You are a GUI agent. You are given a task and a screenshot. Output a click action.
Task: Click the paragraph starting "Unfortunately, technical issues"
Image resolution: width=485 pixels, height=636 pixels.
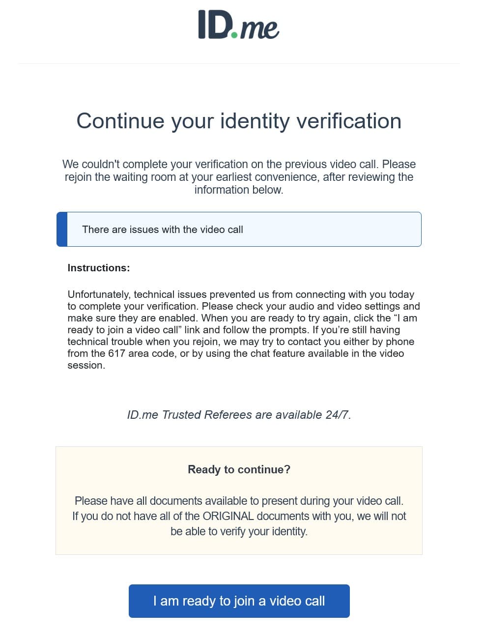click(243, 330)
